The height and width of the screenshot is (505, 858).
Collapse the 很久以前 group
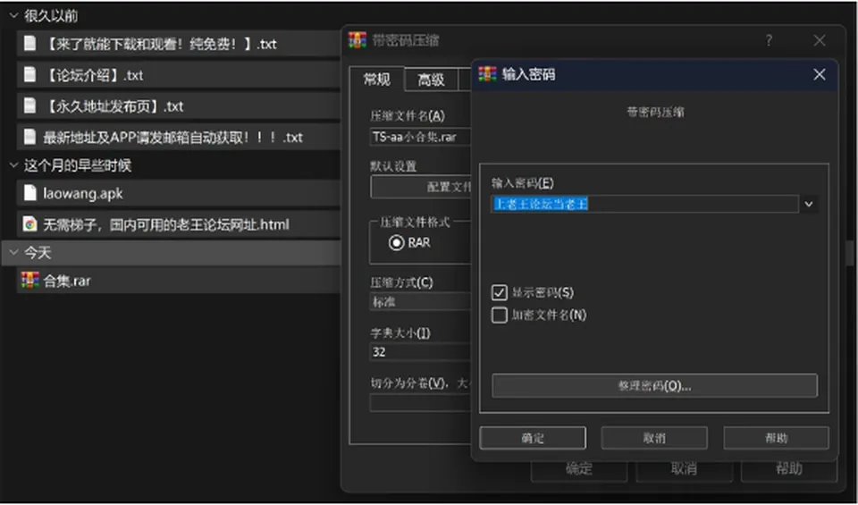tap(13, 16)
